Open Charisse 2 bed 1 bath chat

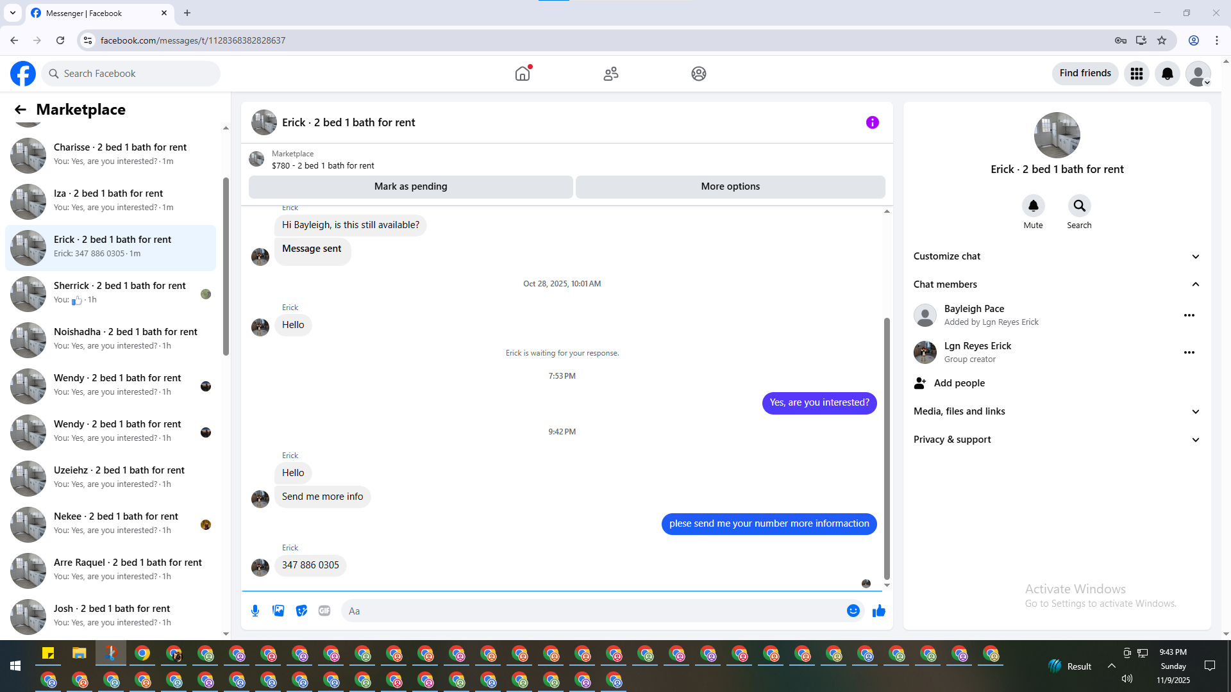110,155
